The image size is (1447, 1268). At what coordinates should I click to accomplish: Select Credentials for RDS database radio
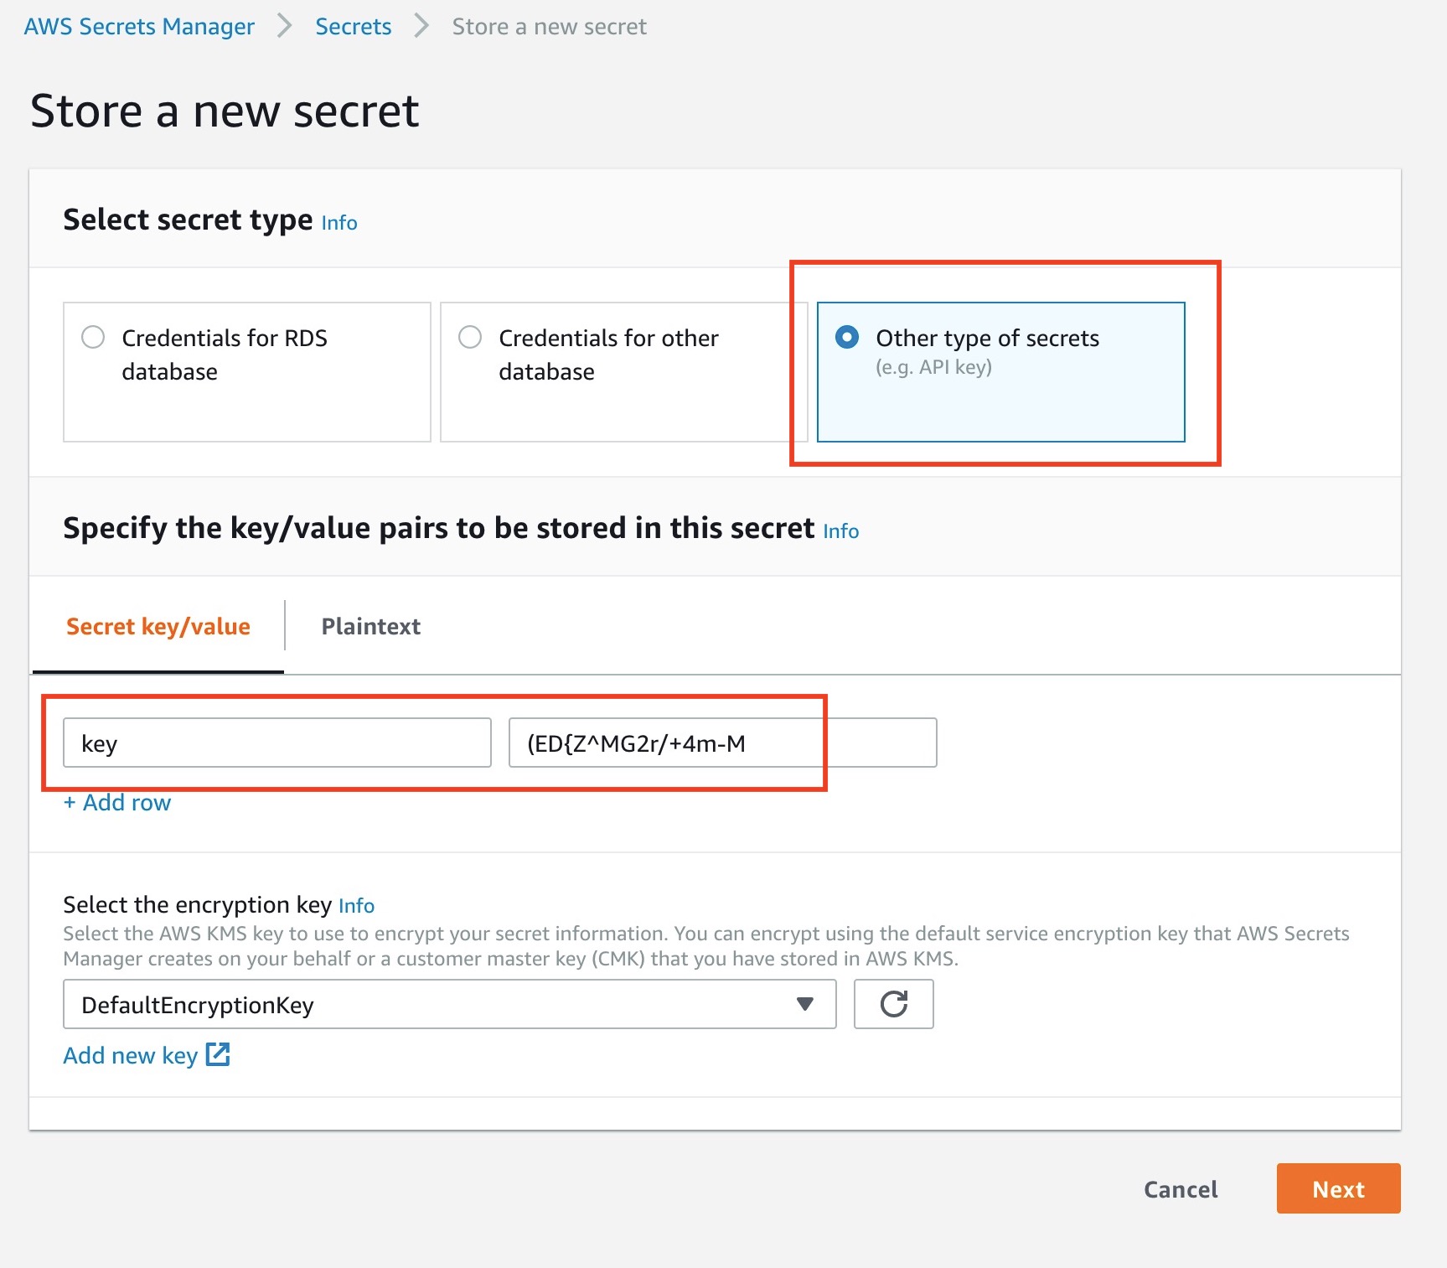[93, 337]
